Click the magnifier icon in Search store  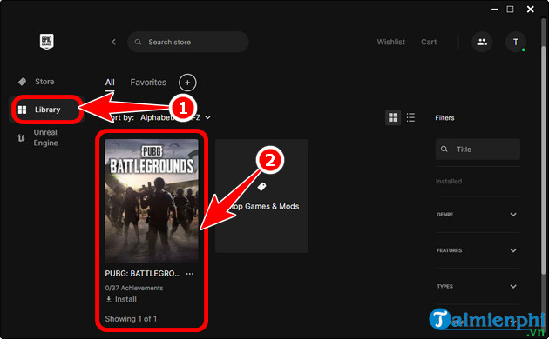coord(138,42)
